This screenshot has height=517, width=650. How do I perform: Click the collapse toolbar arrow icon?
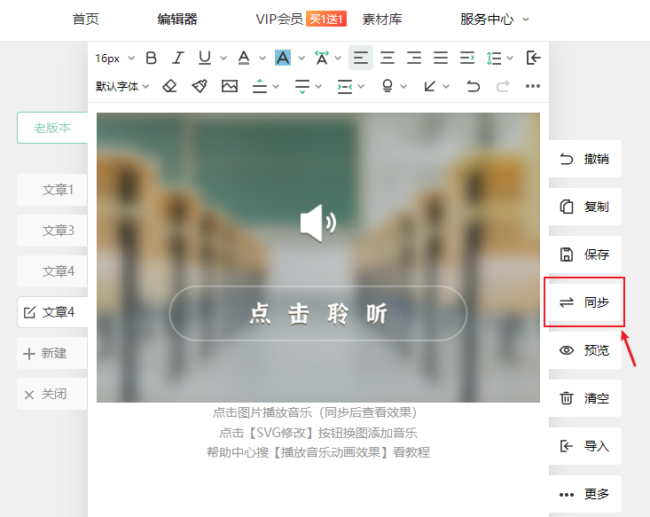tap(533, 58)
